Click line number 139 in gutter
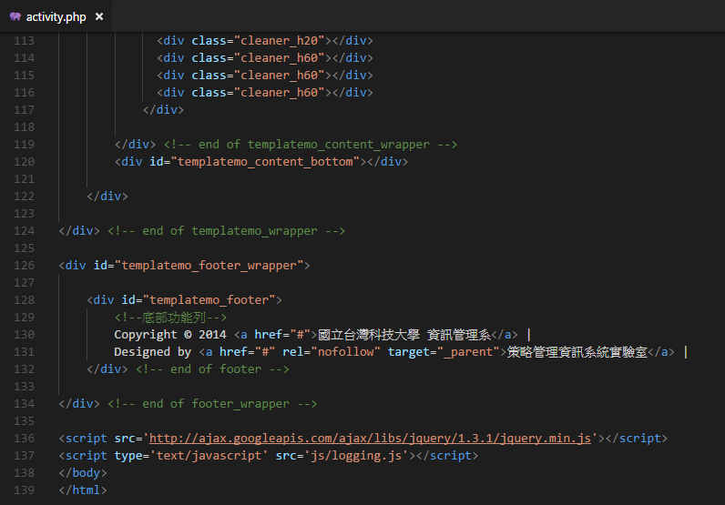The height and width of the screenshot is (505, 725). click(x=24, y=490)
